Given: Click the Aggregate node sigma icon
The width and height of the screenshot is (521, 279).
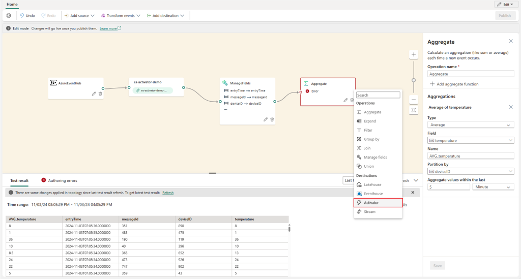Looking at the screenshot, I should 306,84.
